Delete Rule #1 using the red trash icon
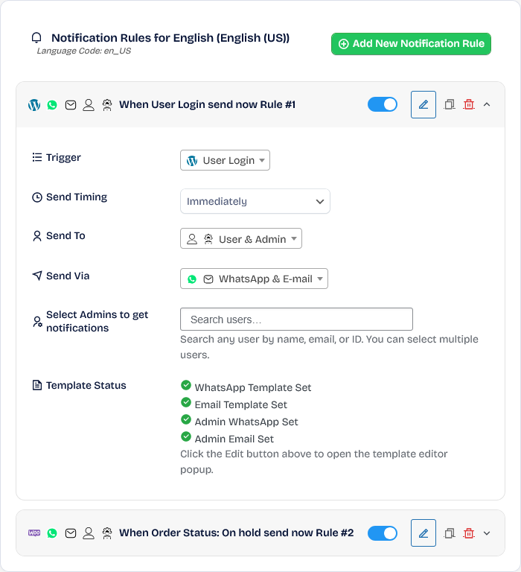 pos(469,105)
